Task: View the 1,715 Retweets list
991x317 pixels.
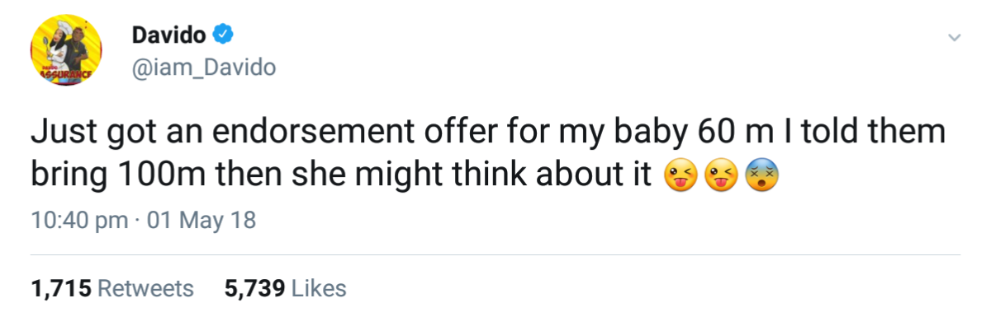Action: [x=111, y=289]
